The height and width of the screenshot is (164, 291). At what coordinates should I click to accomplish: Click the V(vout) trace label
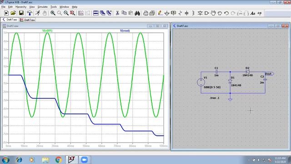[125, 31]
